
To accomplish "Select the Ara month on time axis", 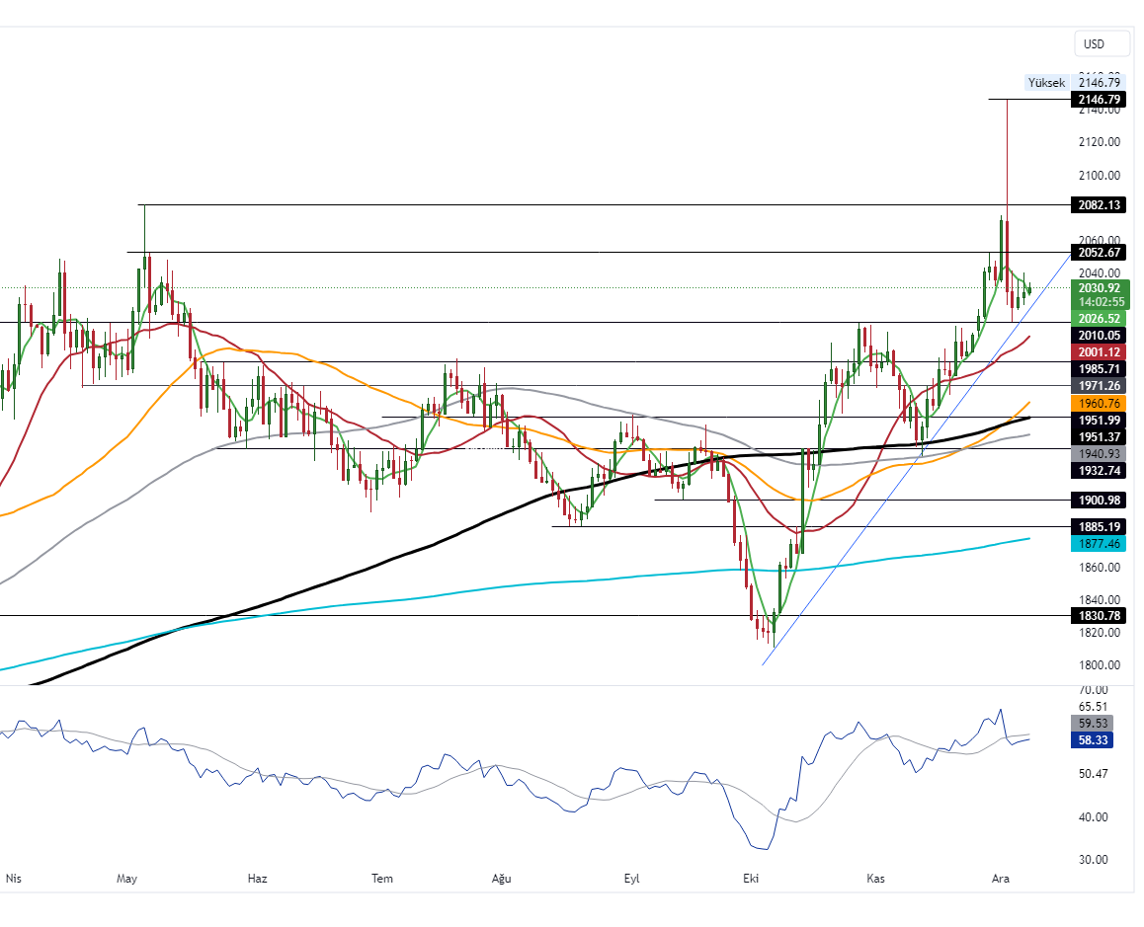I will click(x=1000, y=878).
